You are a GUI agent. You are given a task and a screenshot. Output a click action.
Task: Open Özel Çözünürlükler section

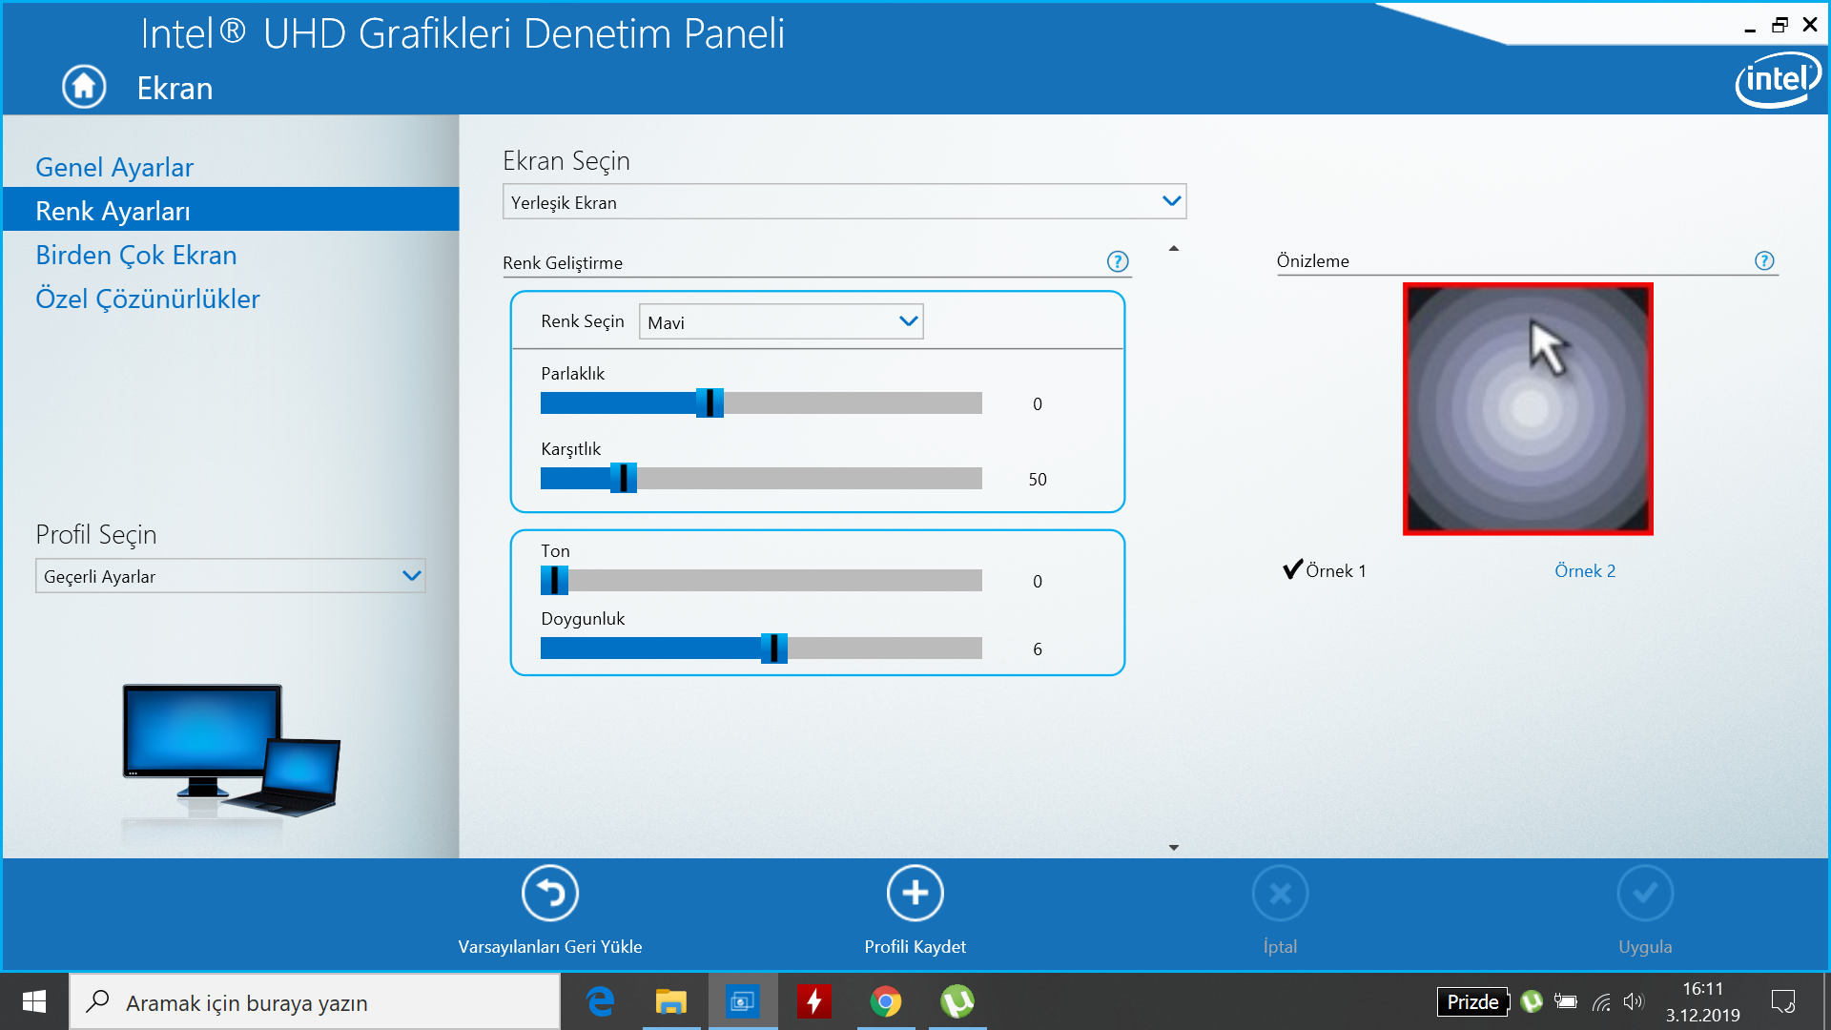tap(148, 299)
